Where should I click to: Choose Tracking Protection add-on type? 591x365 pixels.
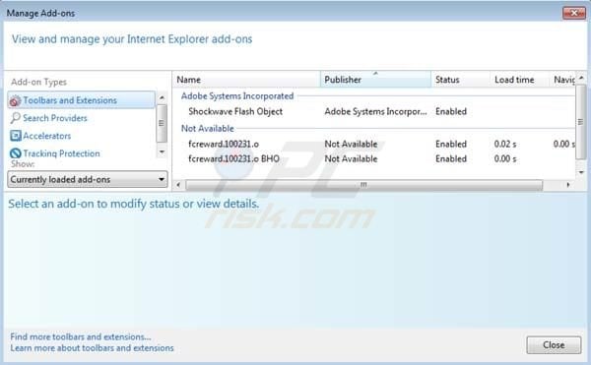coord(61,153)
